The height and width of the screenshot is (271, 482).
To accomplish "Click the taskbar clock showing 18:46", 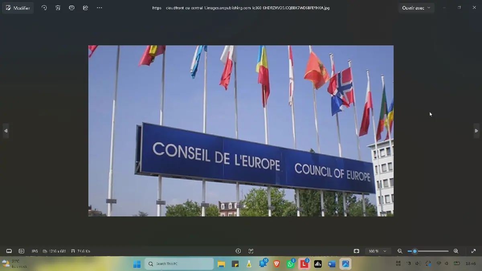I will point(471,264).
